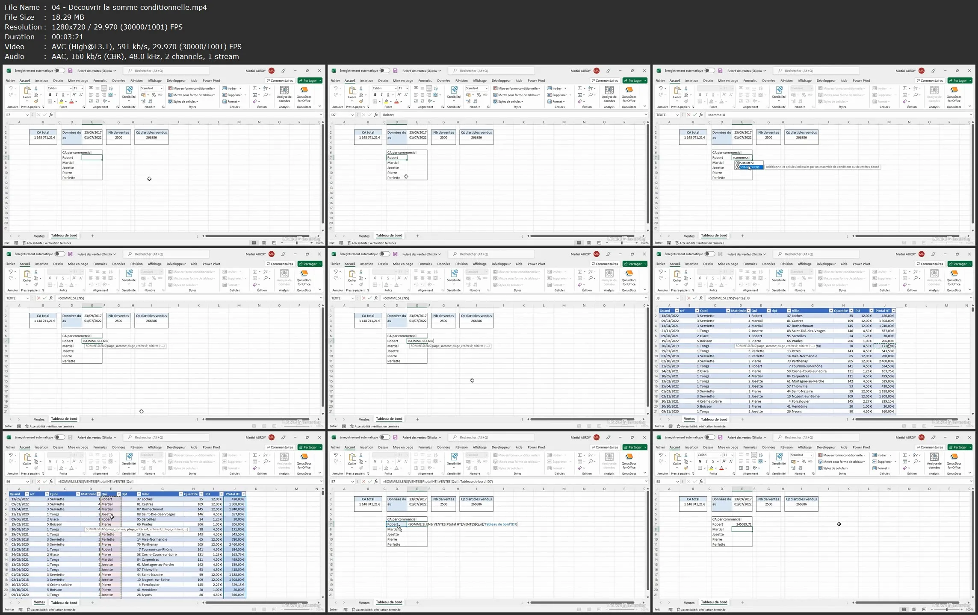Screen dimensions: 978x615
Task: Click the fx insert function icon beside D7 'Robert'
Action: [376, 115]
